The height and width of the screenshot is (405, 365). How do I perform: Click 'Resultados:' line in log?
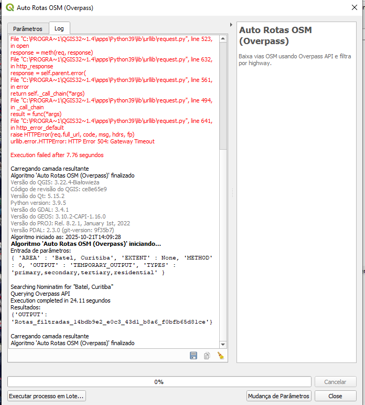point(25,307)
